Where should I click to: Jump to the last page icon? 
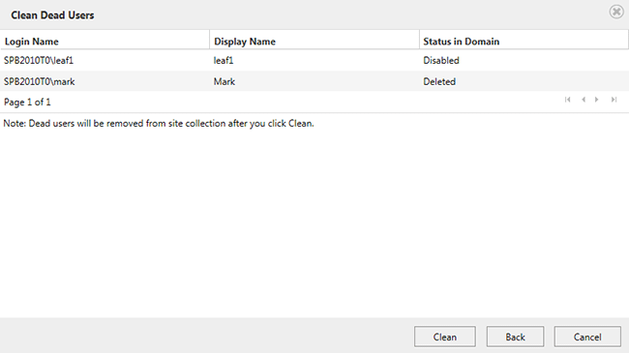tap(614, 100)
